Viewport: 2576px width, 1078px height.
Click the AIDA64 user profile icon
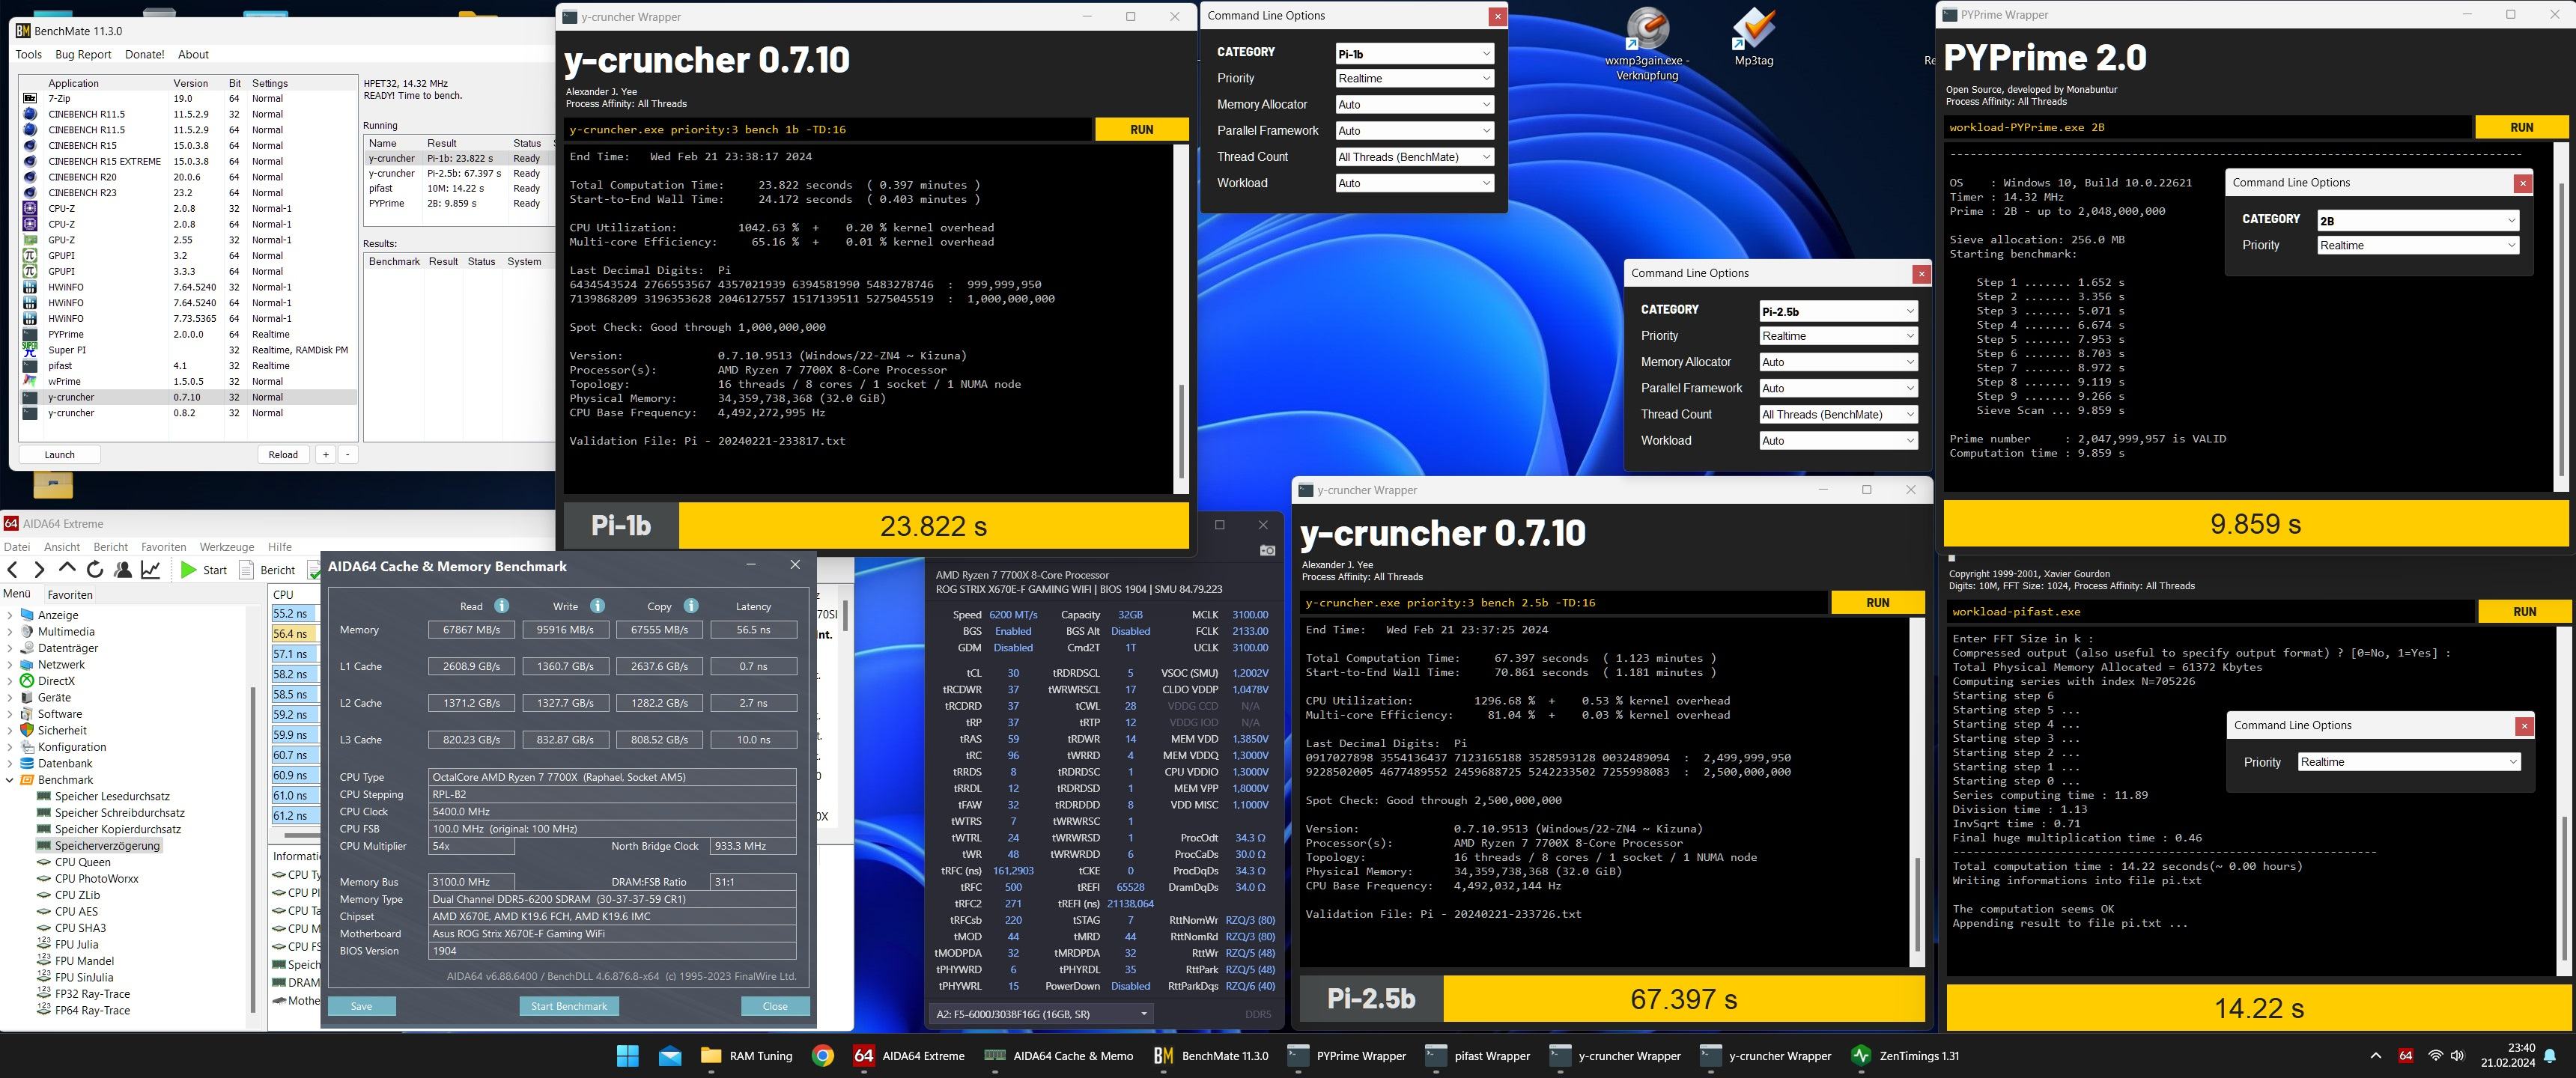123,570
